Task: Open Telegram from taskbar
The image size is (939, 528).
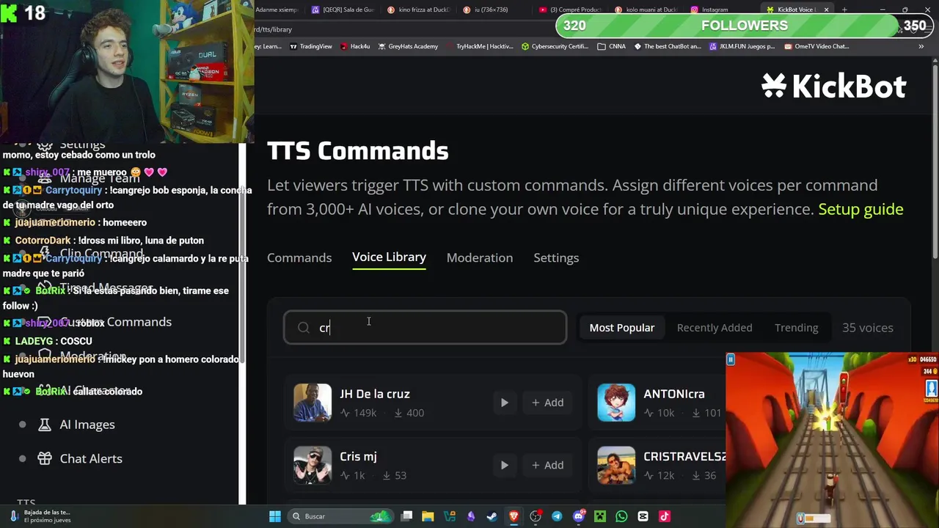Action: click(x=557, y=516)
